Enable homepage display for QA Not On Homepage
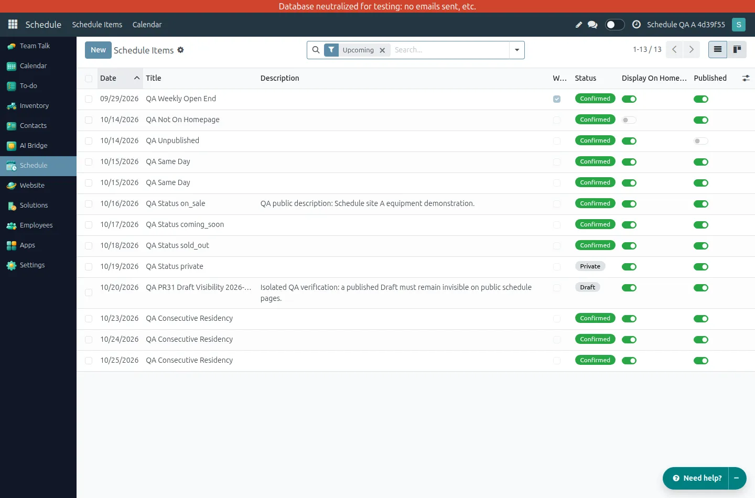 click(629, 120)
